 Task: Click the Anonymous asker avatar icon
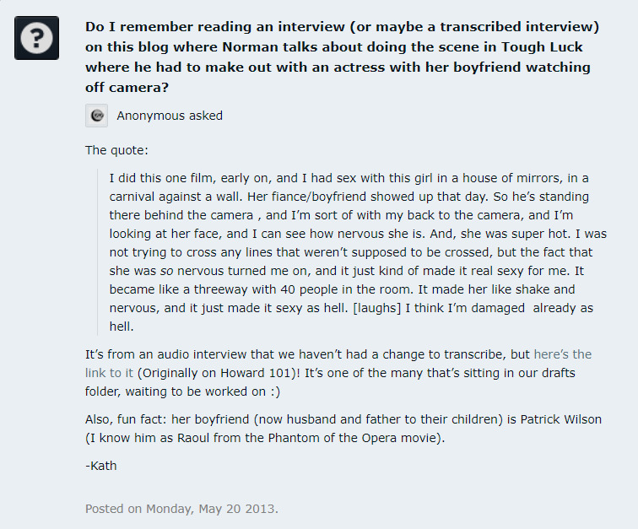[x=96, y=116]
